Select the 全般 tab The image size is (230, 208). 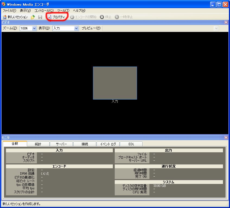click(x=15, y=144)
